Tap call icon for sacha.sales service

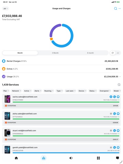coord(114,97)
